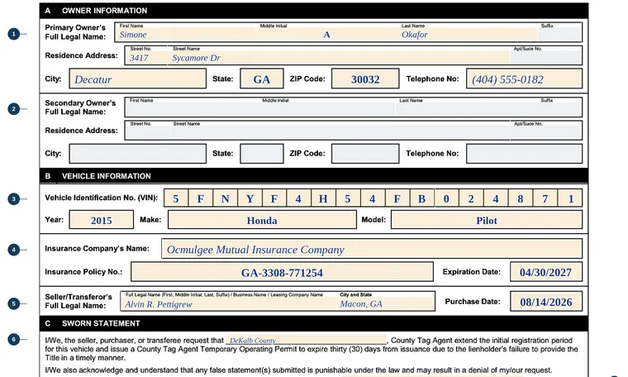The width and height of the screenshot is (628, 377).
Task: Edit the primary Street No. field '3417'
Action: [x=147, y=55]
